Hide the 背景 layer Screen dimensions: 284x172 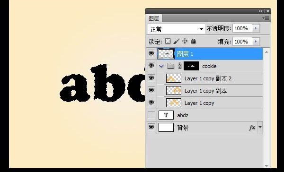pos(151,127)
